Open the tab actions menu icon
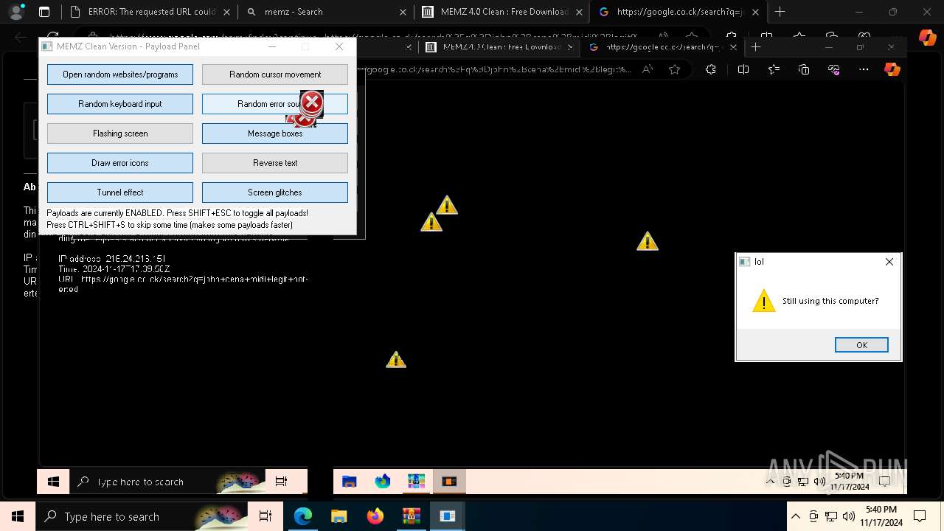Screen dimensions: 944x531 [x=44, y=12]
